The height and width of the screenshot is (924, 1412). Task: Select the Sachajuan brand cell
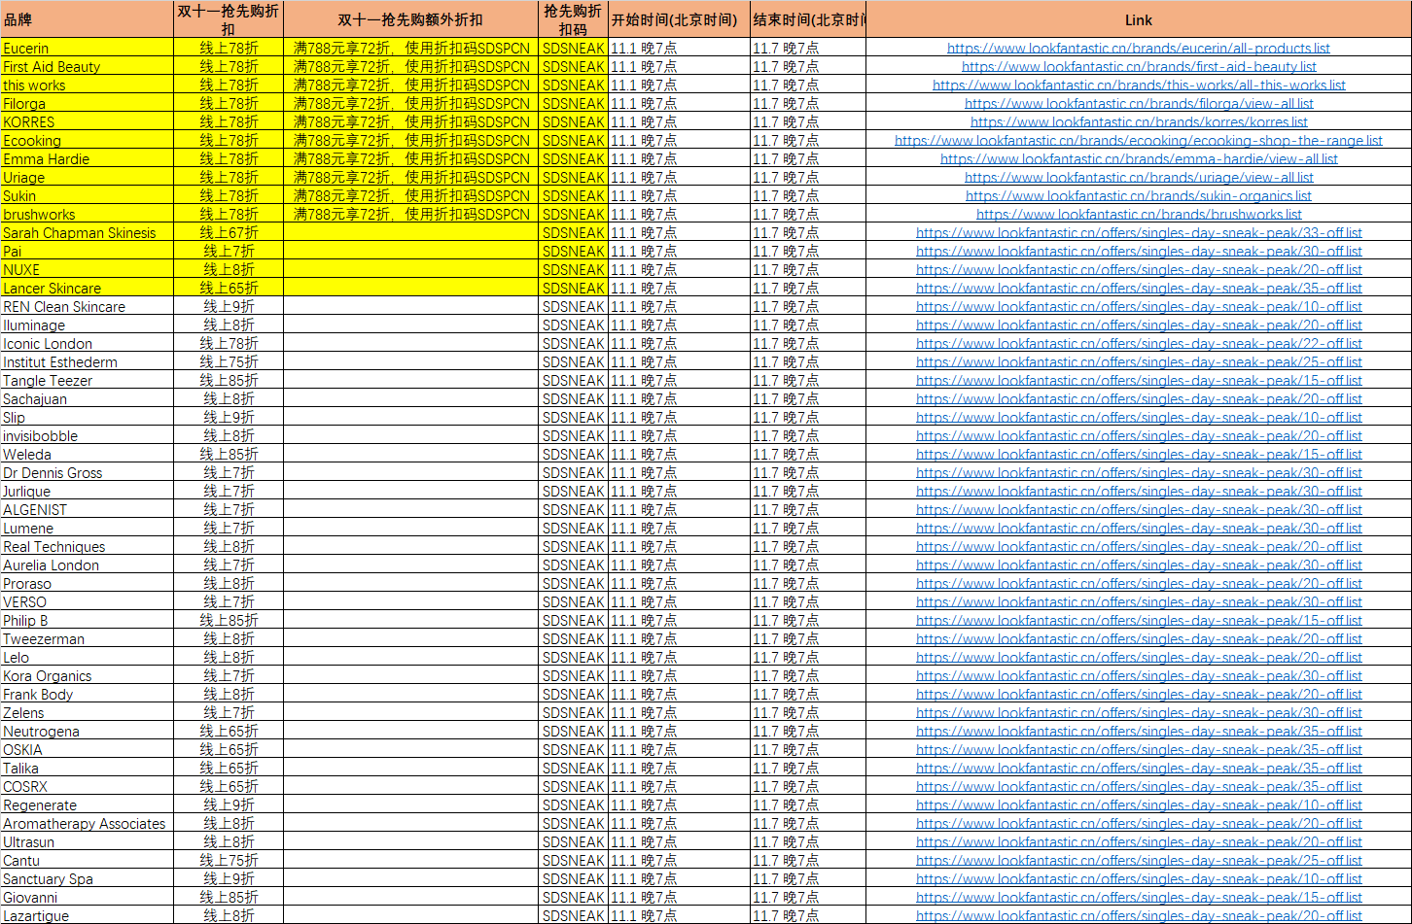pyautogui.click(x=88, y=398)
